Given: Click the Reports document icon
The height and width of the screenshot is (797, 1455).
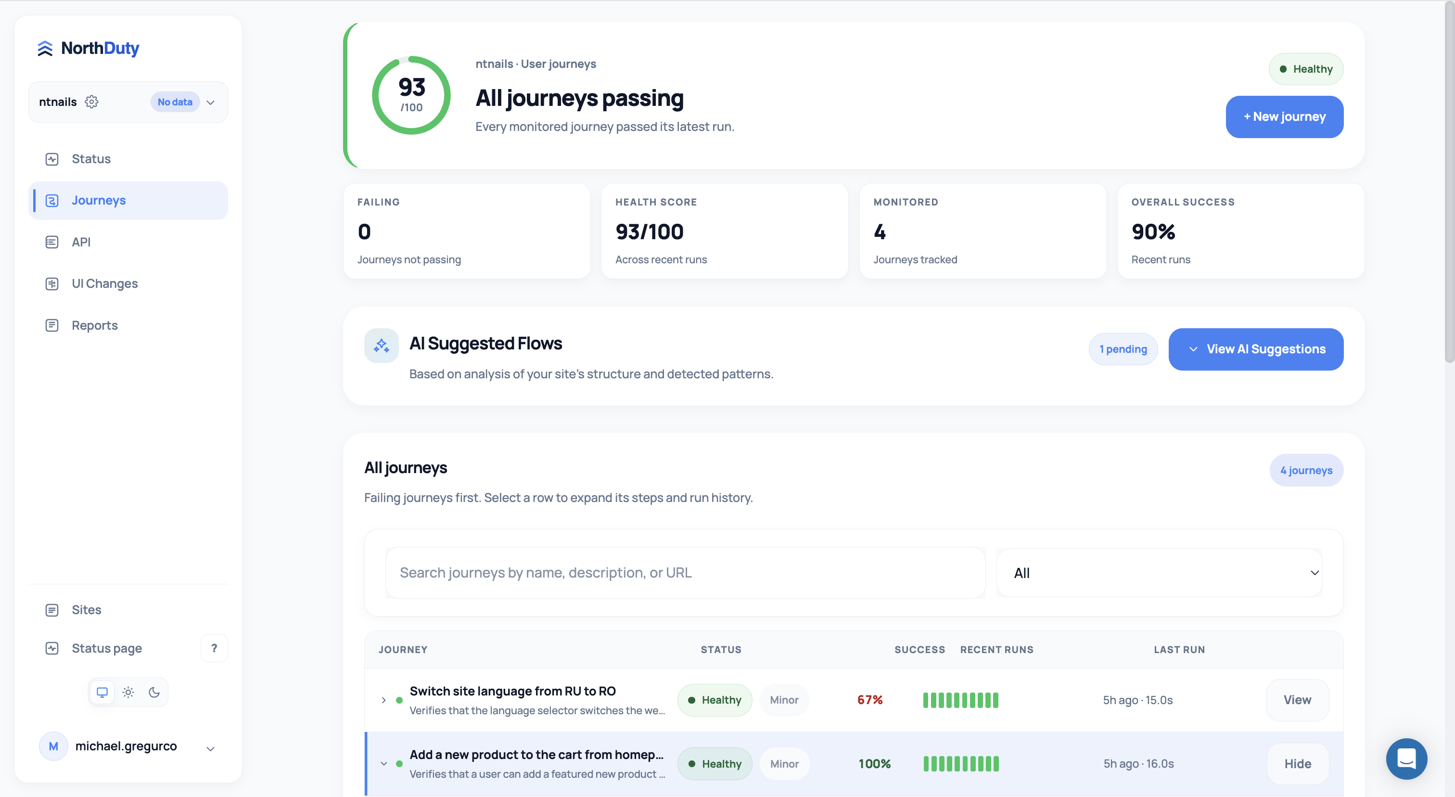Looking at the screenshot, I should [x=52, y=325].
